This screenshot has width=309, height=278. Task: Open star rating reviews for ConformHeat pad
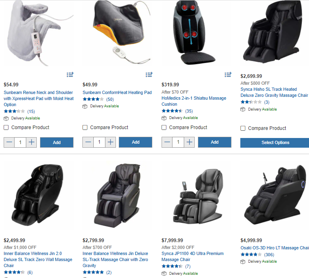pos(98,99)
